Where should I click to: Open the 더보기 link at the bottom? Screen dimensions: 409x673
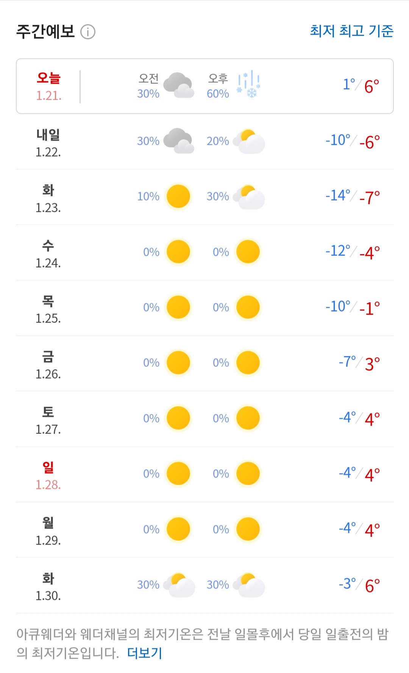(x=145, y=653)
